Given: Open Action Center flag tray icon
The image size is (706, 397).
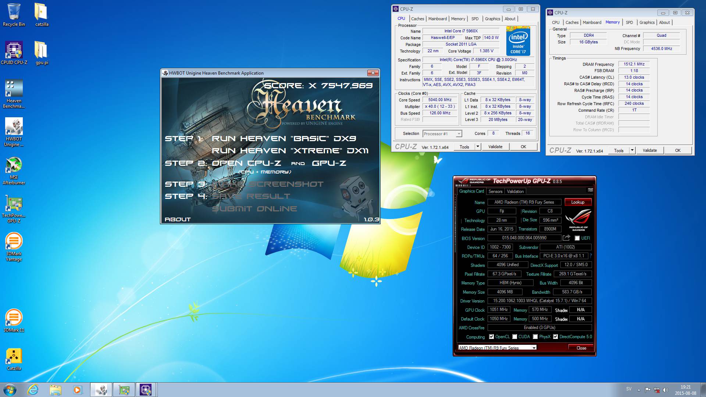Looking at the screenshot, I should (x=648, y=390).
